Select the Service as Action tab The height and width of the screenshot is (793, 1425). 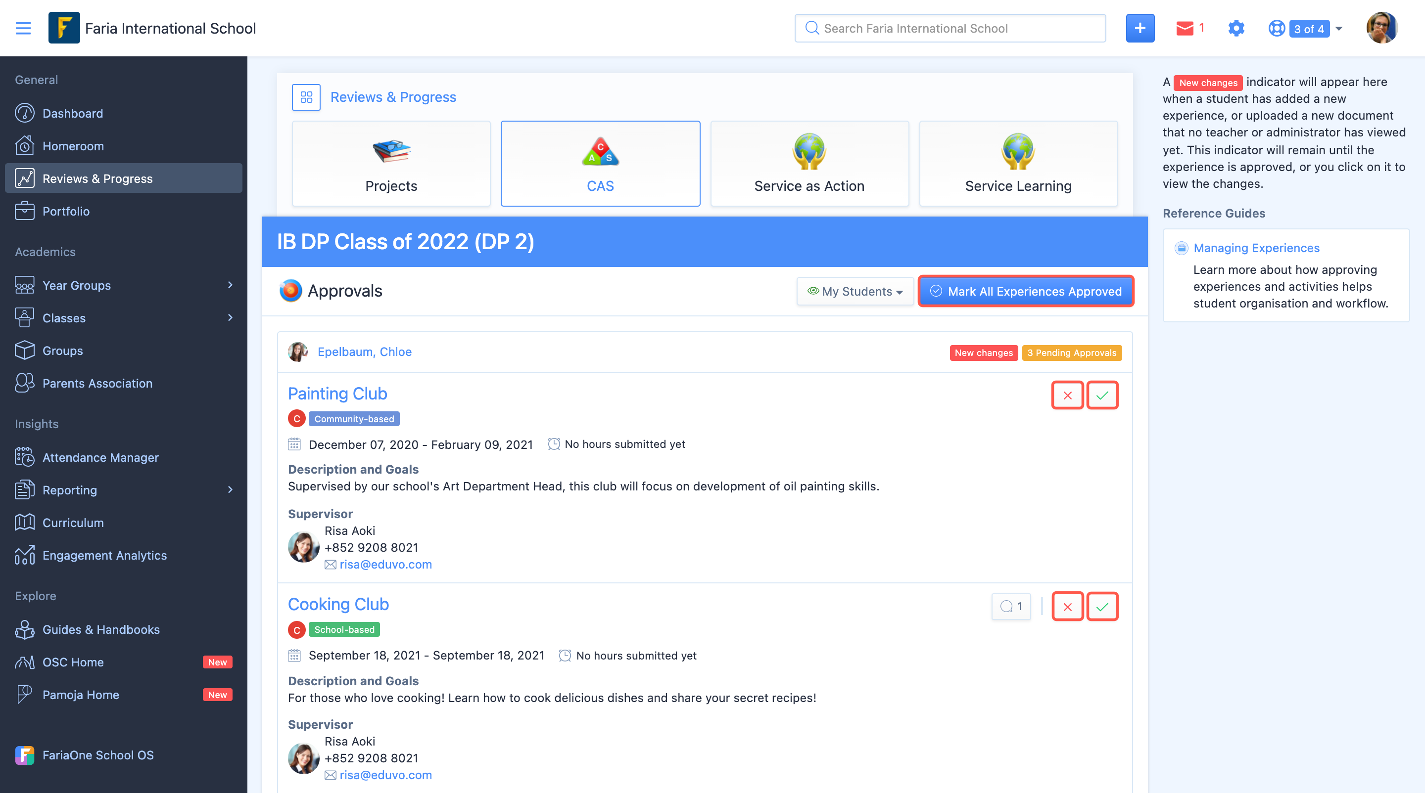click(x=809, y=164)
